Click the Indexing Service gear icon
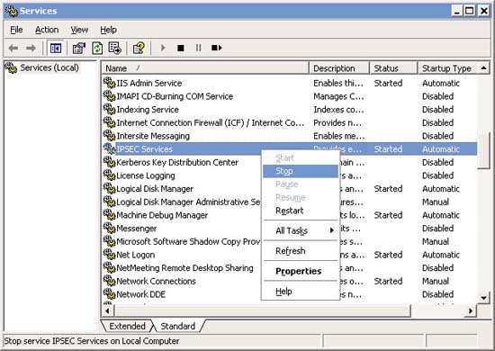 click(x=109, y=109)
